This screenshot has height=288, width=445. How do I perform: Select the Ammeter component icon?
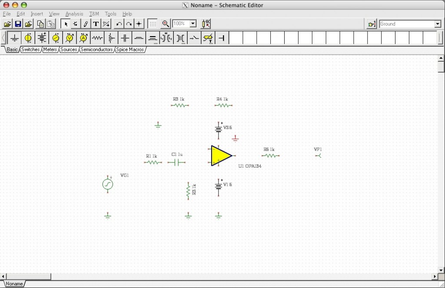[x=83, y=38]
